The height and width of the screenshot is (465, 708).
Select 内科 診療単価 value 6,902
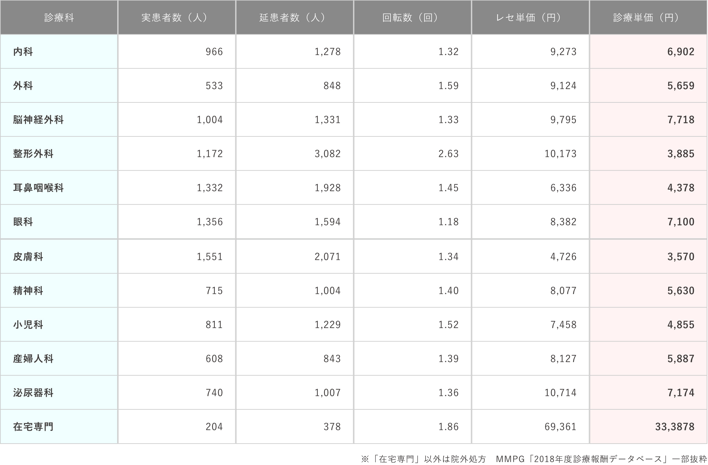pyautogui.click(x=681, y=52)
